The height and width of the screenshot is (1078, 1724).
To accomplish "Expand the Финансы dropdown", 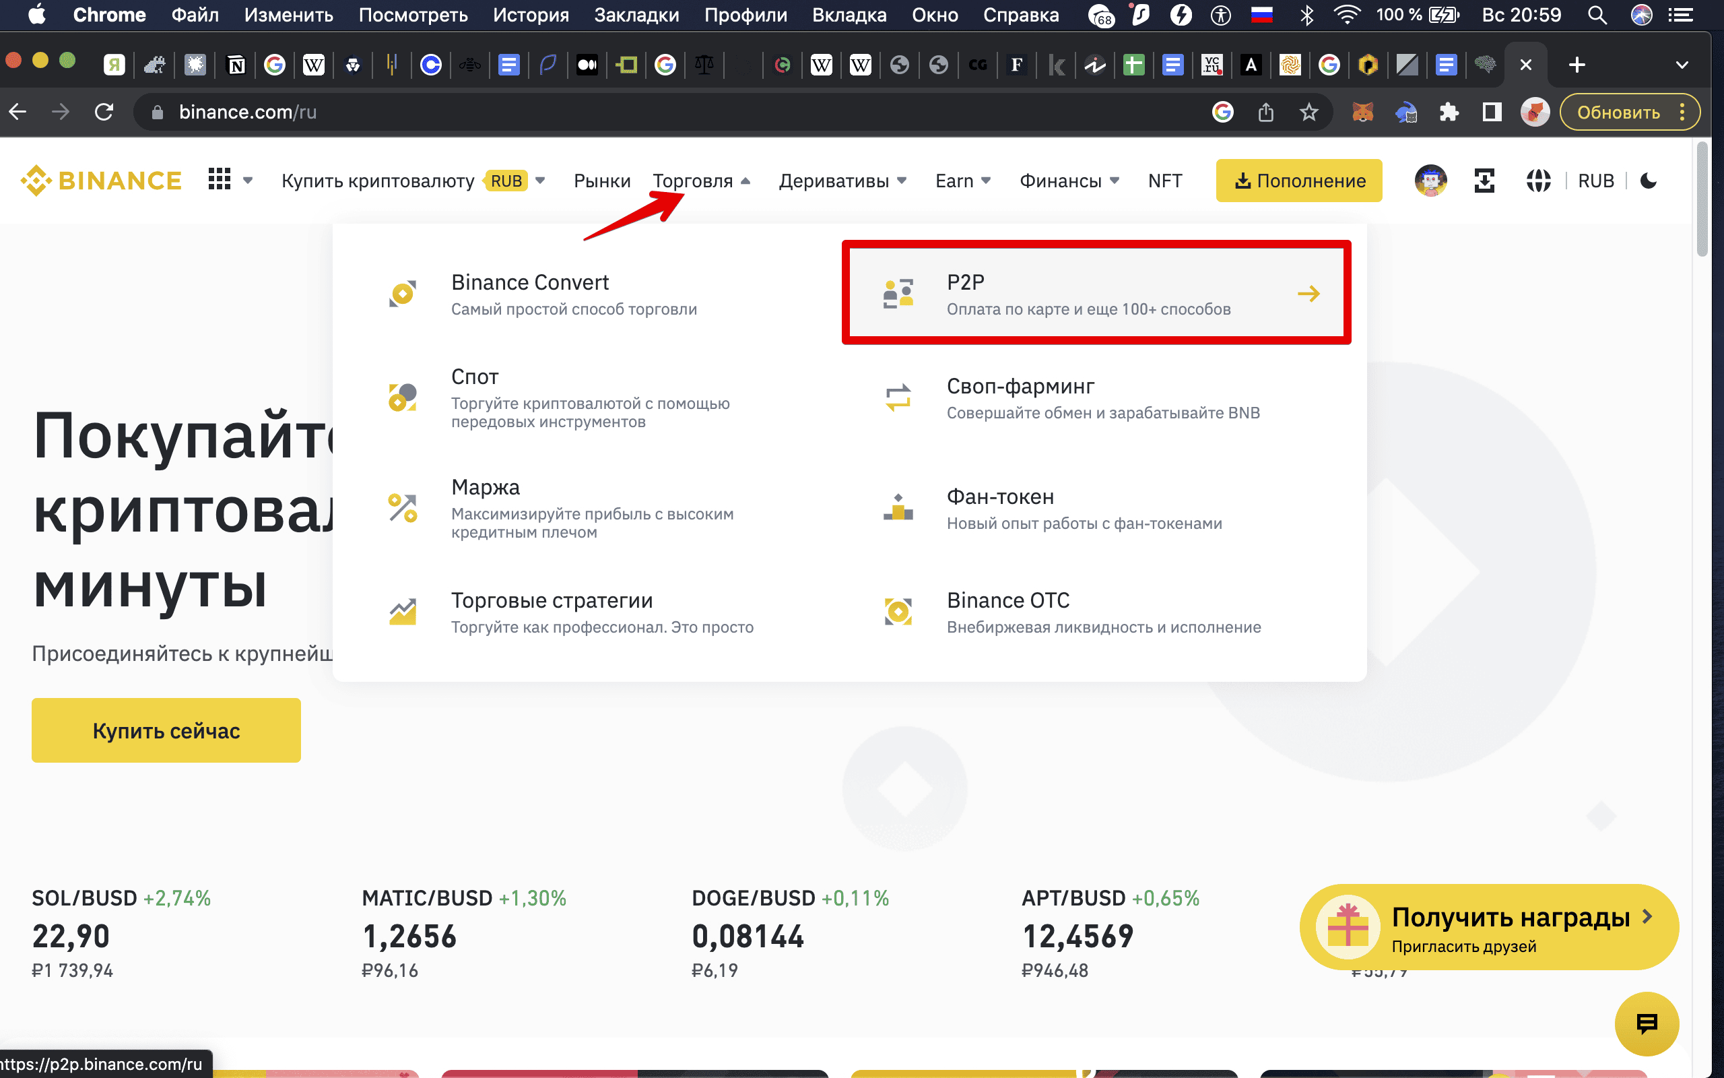I will 1069,181.
